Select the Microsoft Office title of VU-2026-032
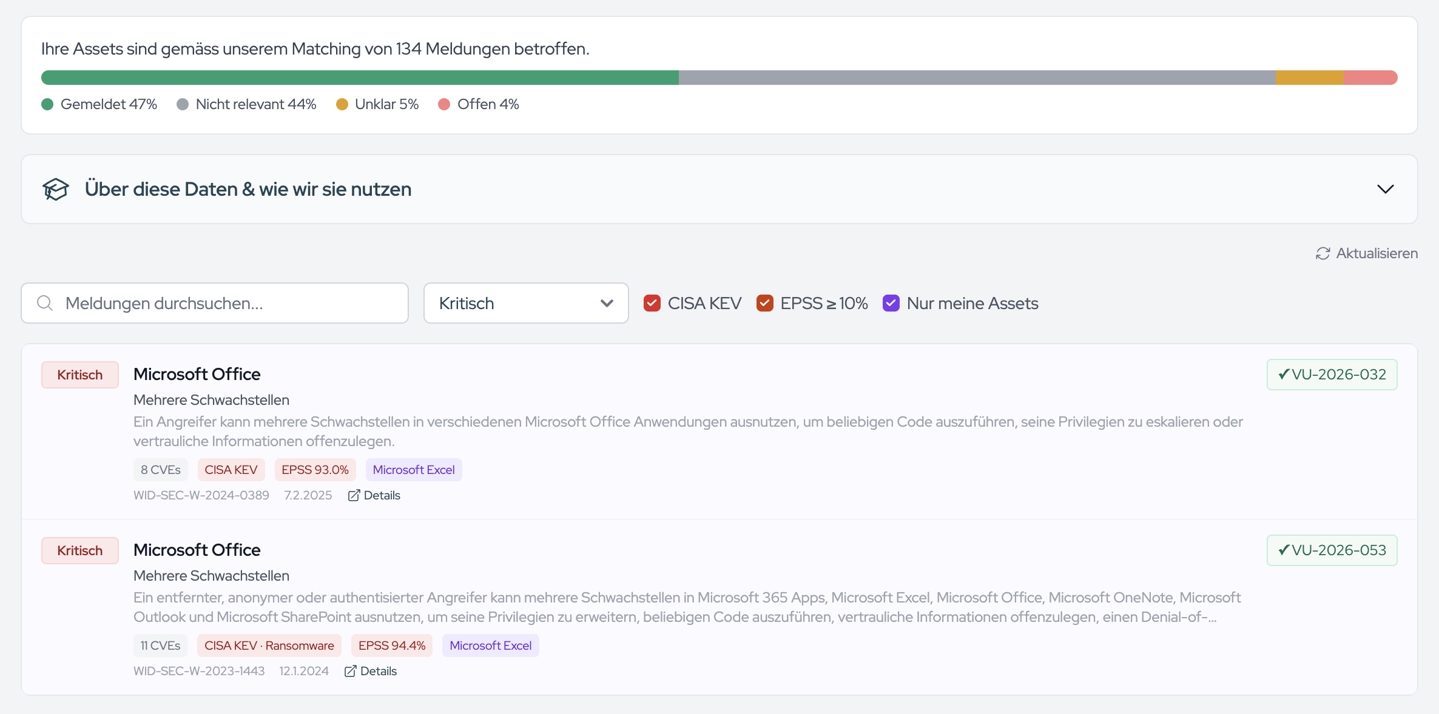This screenshot has height=714, width=1439. (197, 374)
